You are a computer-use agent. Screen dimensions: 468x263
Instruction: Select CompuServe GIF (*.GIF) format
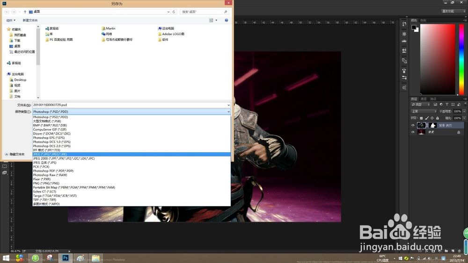pos(132,129)
